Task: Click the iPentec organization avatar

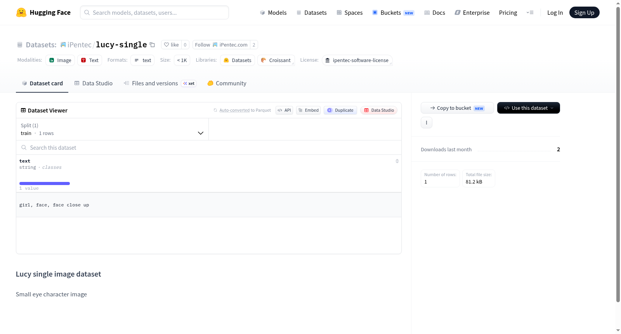Action: click(x=63, y=45)
